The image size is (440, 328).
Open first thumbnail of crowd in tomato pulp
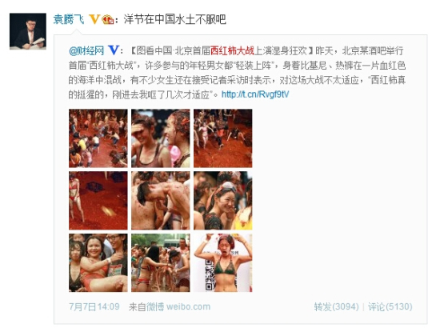point(98,138)
